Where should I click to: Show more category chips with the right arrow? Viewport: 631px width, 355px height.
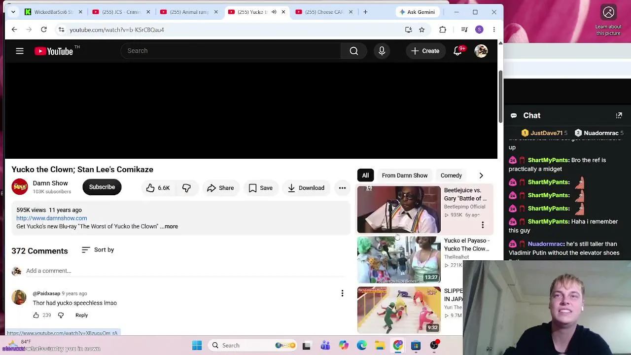(481, 176)
